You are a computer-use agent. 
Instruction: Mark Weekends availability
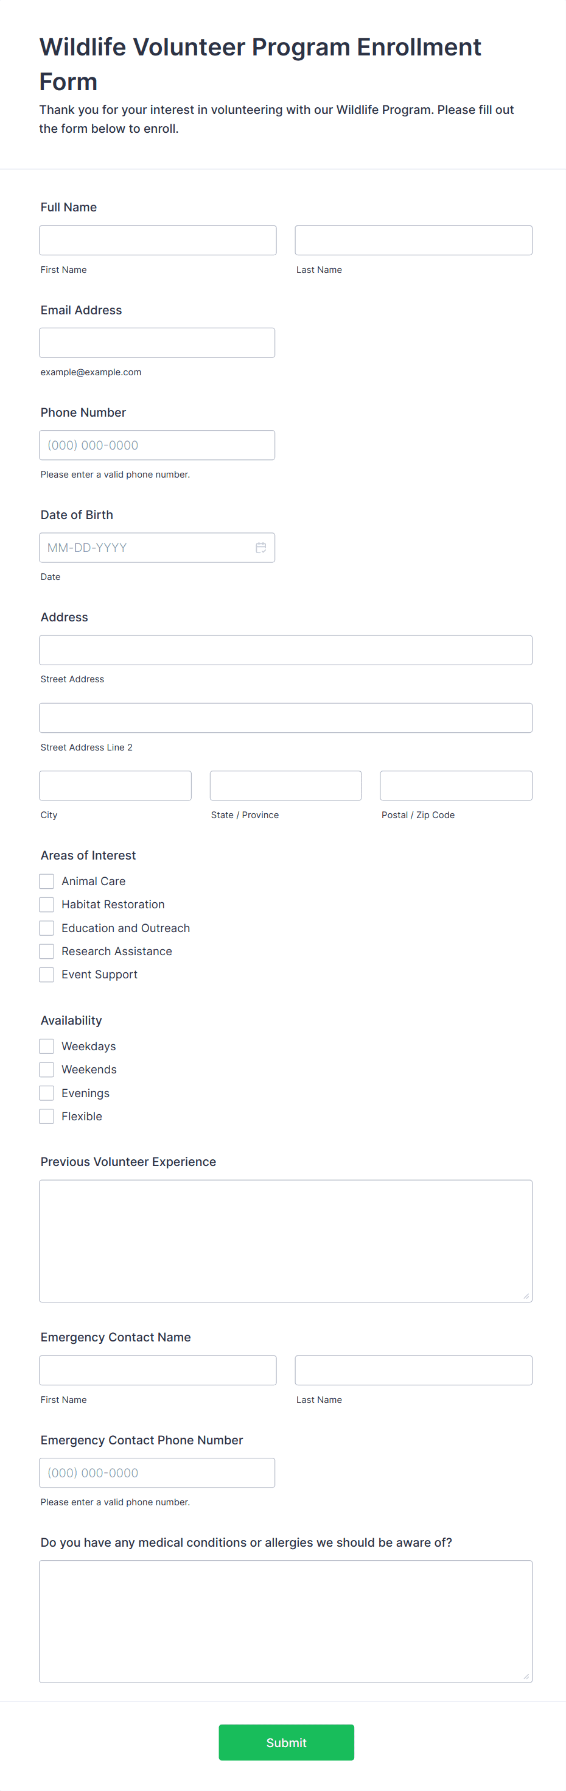point(46,1069)
